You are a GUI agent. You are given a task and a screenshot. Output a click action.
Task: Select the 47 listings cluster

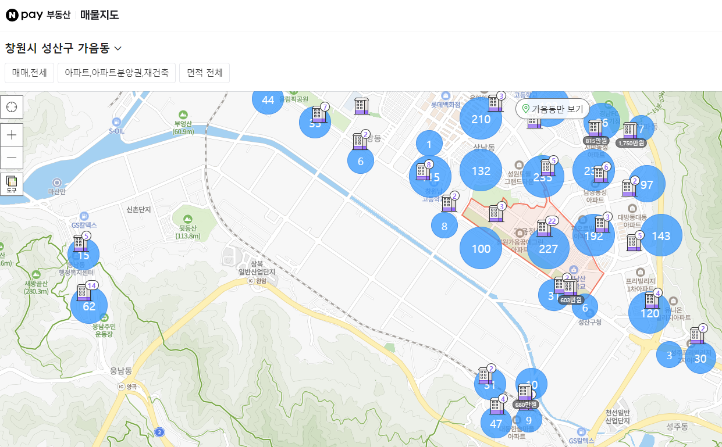click(496, 424)
